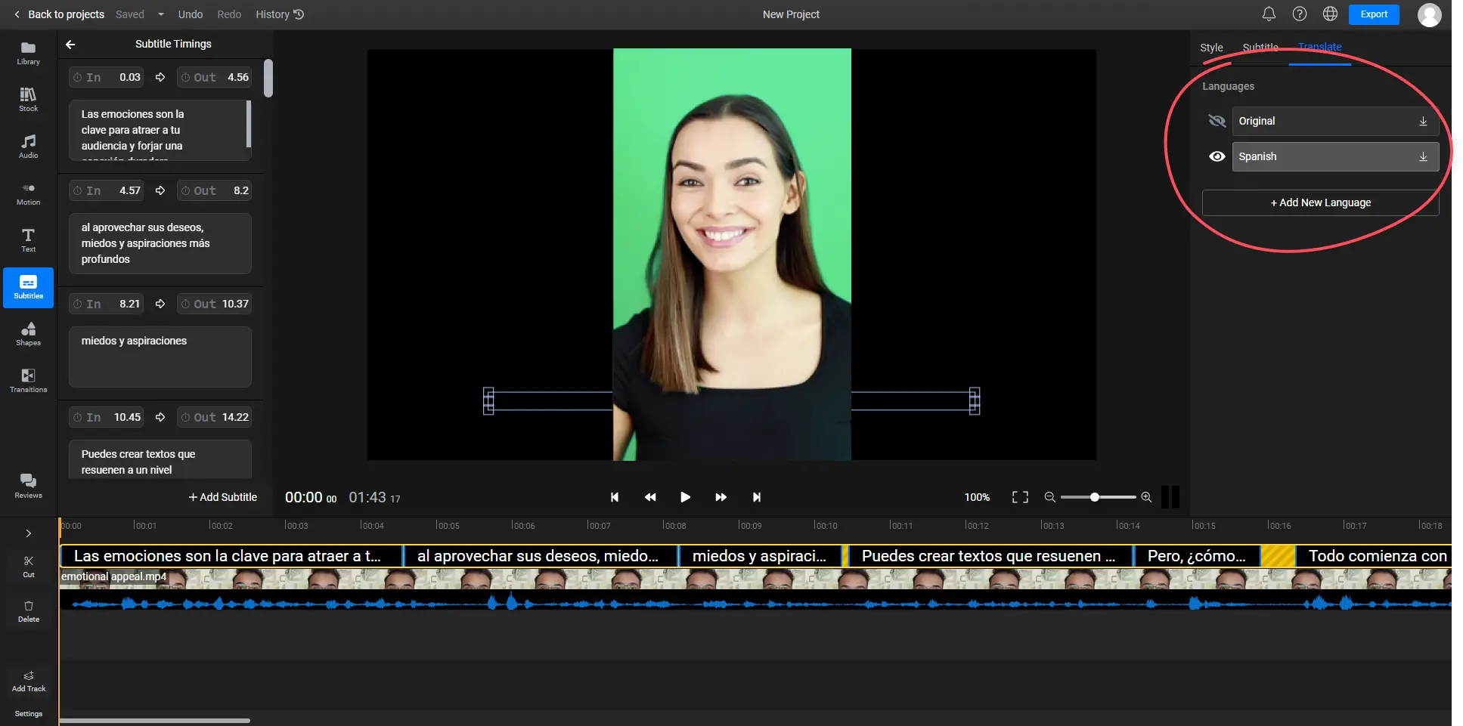Viewport: 1463px width, 726px height.
Task: Hide the Spanish subtitles
Action: click(x=1217, y=156)
